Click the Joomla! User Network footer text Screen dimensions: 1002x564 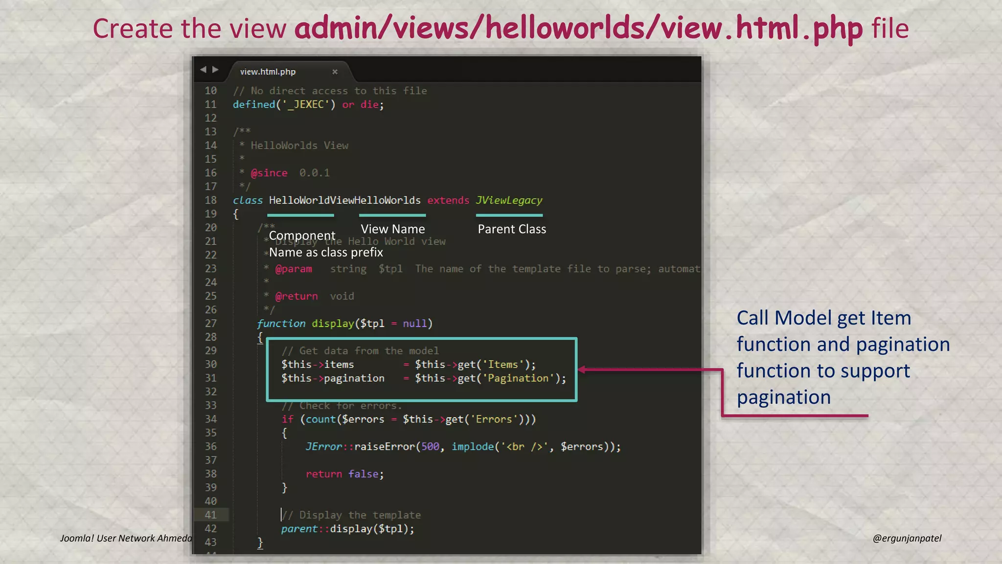click(126, 538)
